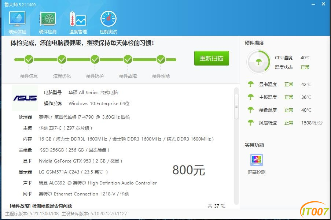
Task: Click the Windows 10 Enterprise 64位 entry
Action: [x=99, y=104]
